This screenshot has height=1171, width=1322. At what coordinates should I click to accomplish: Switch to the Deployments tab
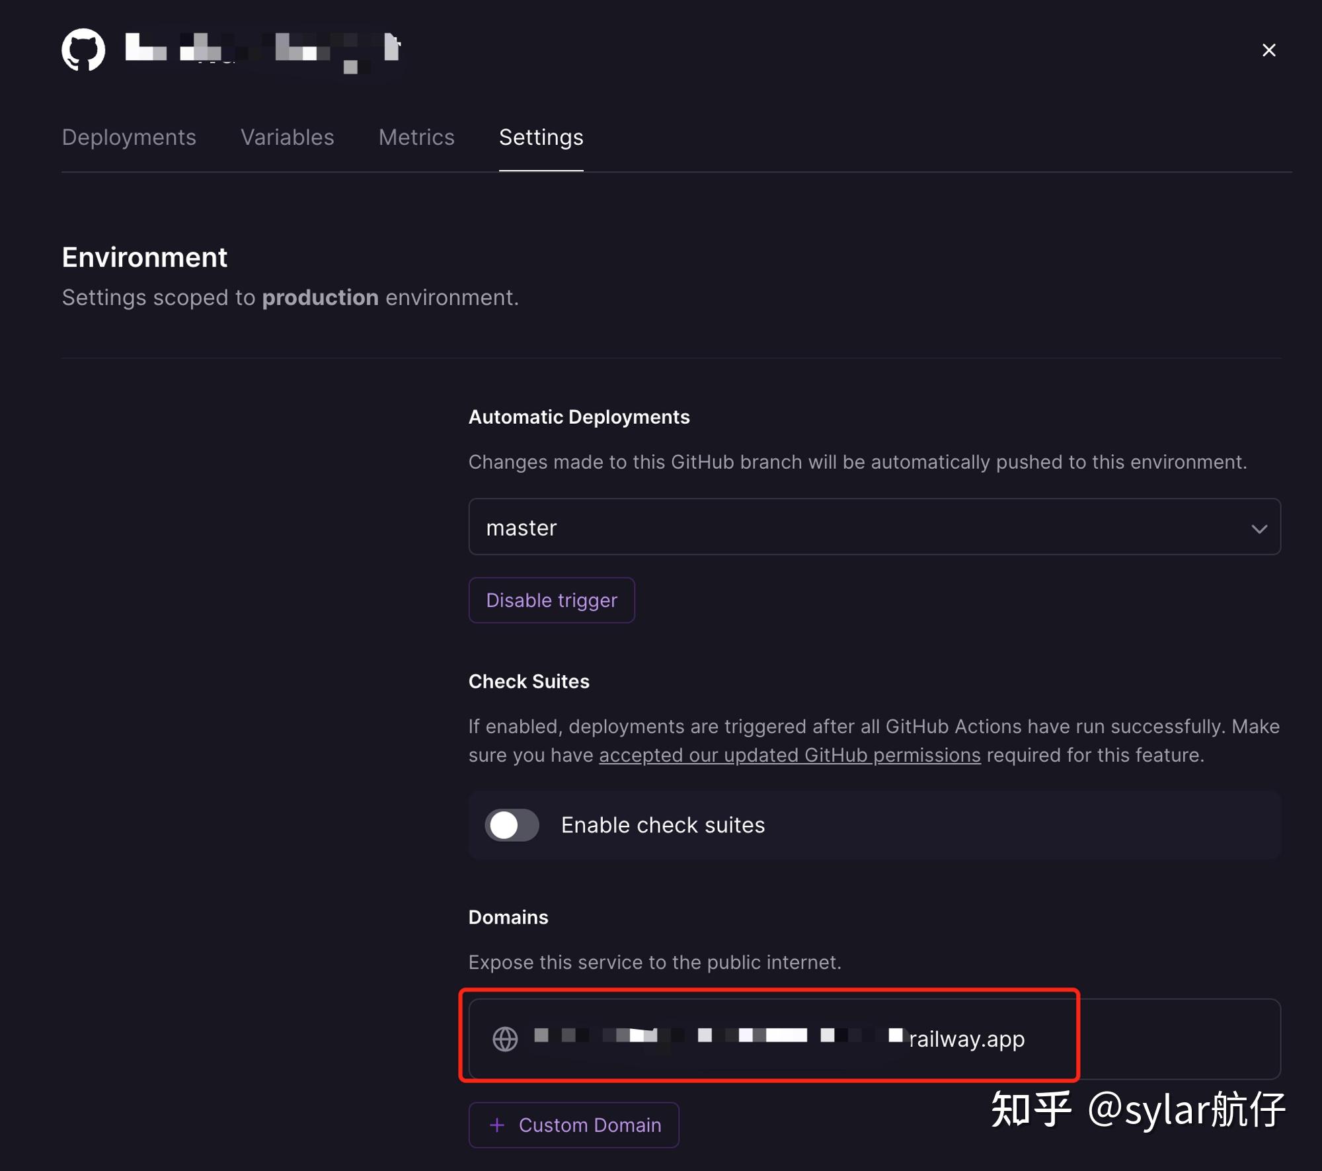(x=129, y=138)
